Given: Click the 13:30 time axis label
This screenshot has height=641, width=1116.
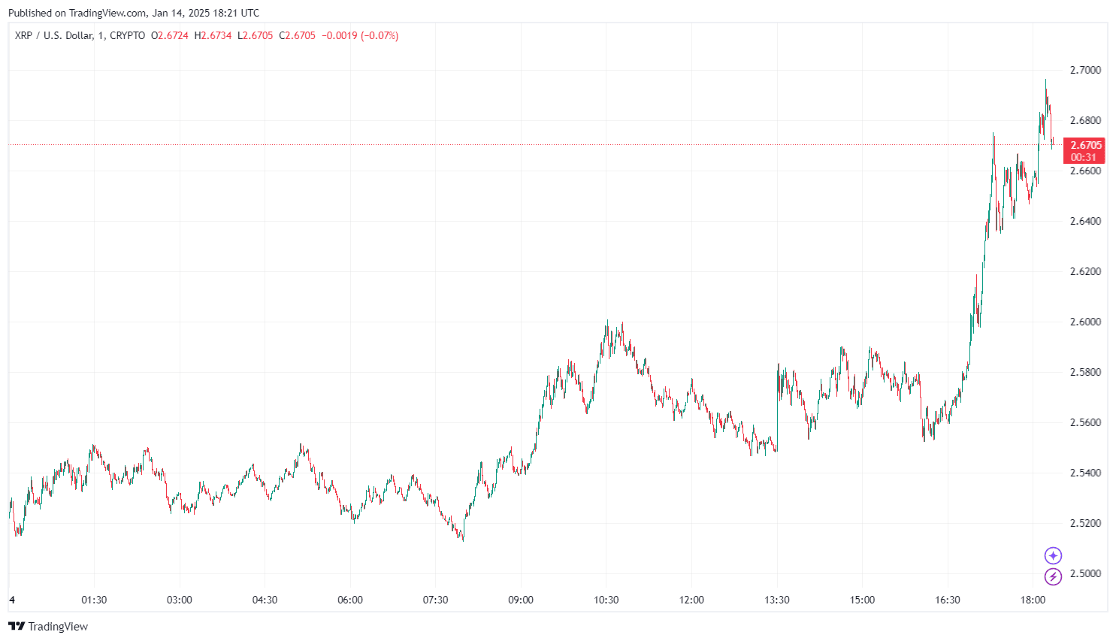Looking at the screenshot, I should click(777, 600).
